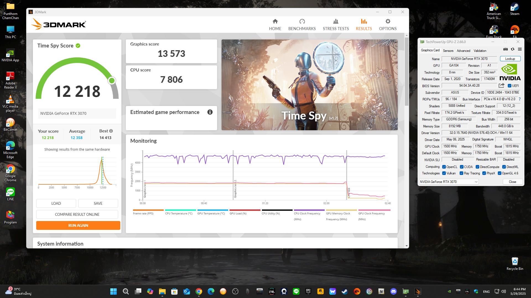Expand the GPU selection dropdown in GPU-Z

449,182
